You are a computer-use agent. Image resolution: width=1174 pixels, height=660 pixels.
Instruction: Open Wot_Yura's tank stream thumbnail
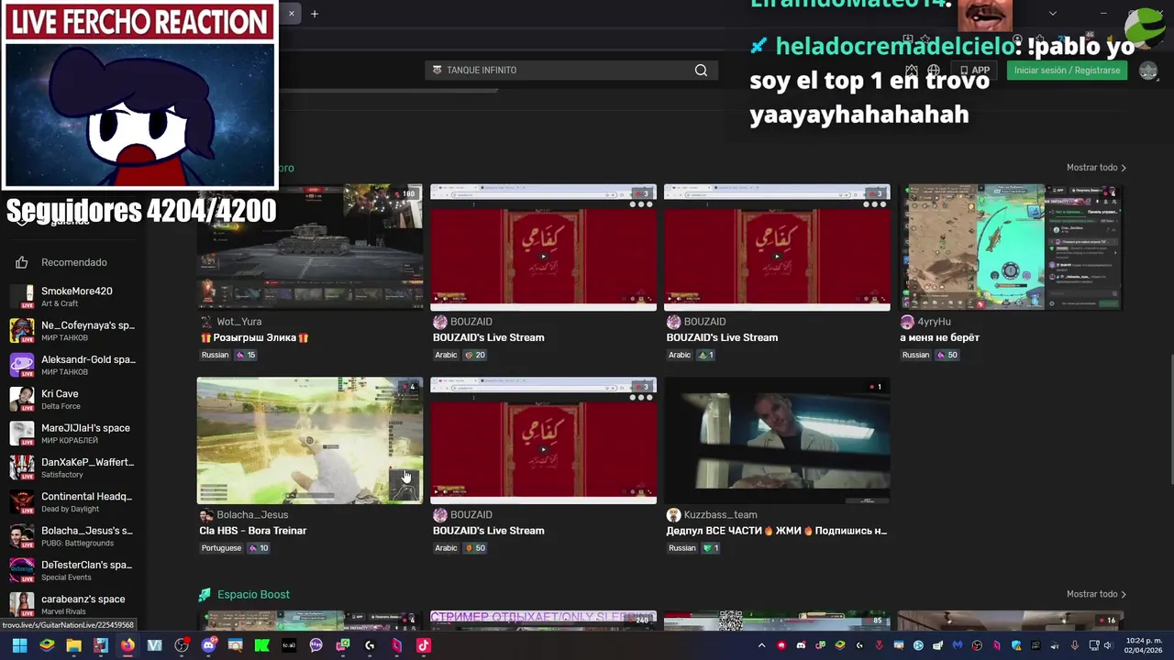(x=310, y=247)
